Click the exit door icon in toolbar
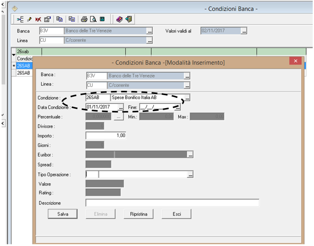The width and height of the screenshot is (314, 246). coord(128,19)
